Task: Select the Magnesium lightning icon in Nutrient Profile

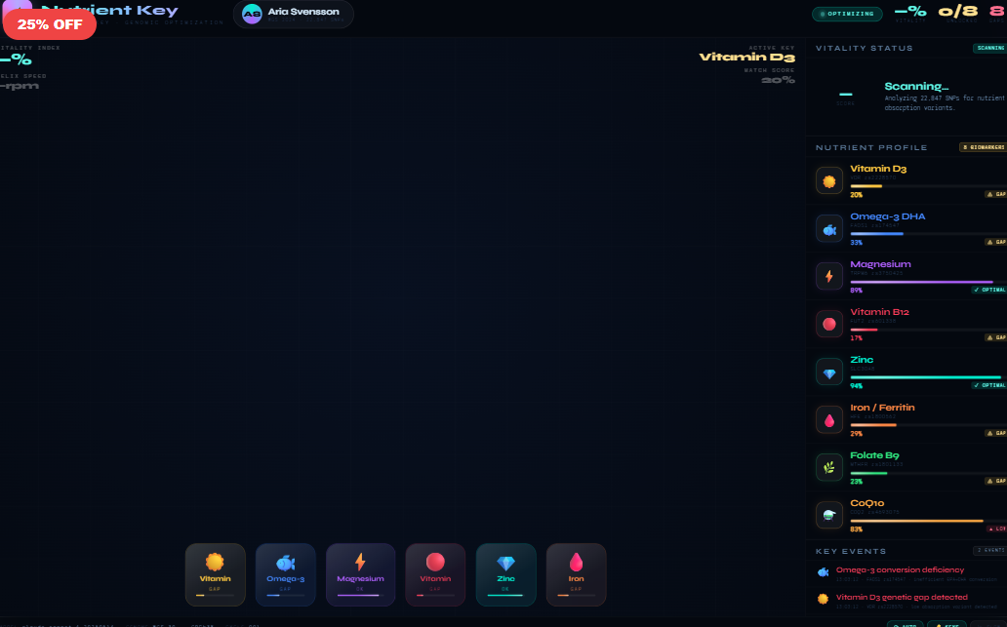Action: [x=829, y=276]
